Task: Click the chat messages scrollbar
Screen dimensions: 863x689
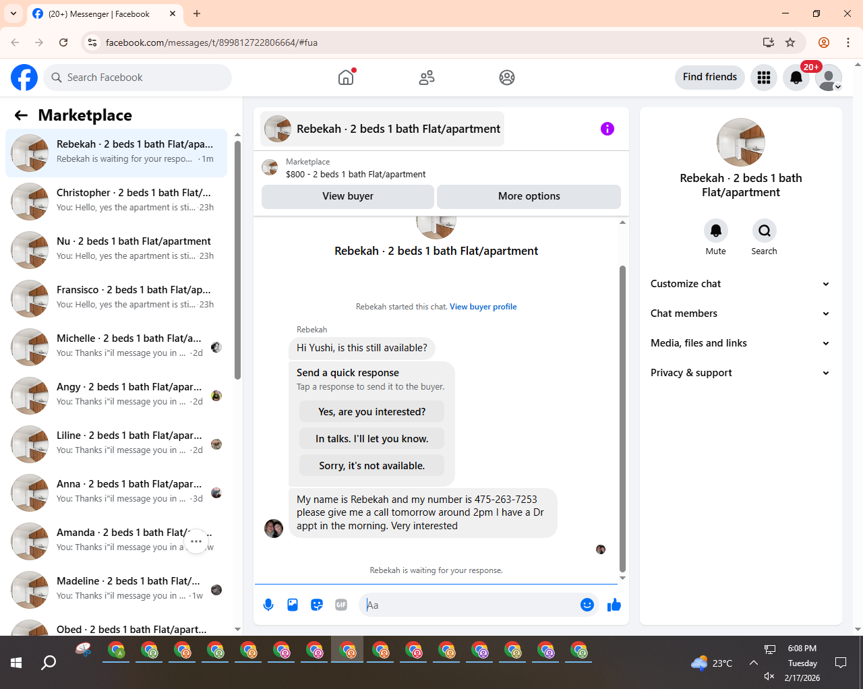Action: (622, 418)
